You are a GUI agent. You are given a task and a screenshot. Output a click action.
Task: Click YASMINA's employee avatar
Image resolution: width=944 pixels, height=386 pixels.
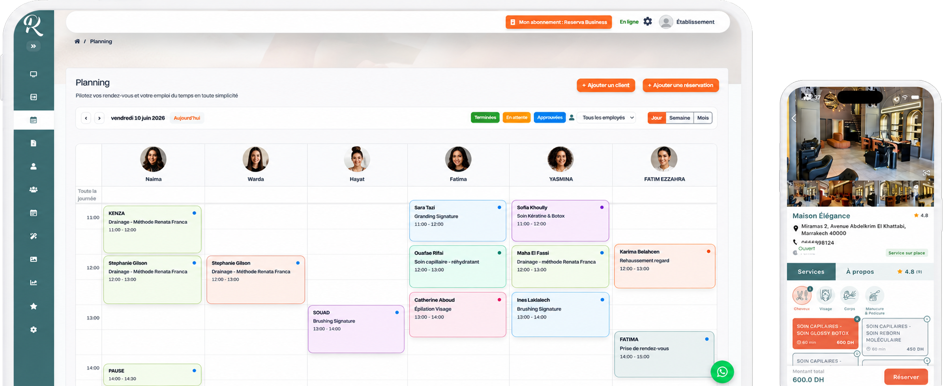pos(561,159)
